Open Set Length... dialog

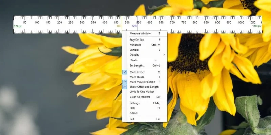145,65
